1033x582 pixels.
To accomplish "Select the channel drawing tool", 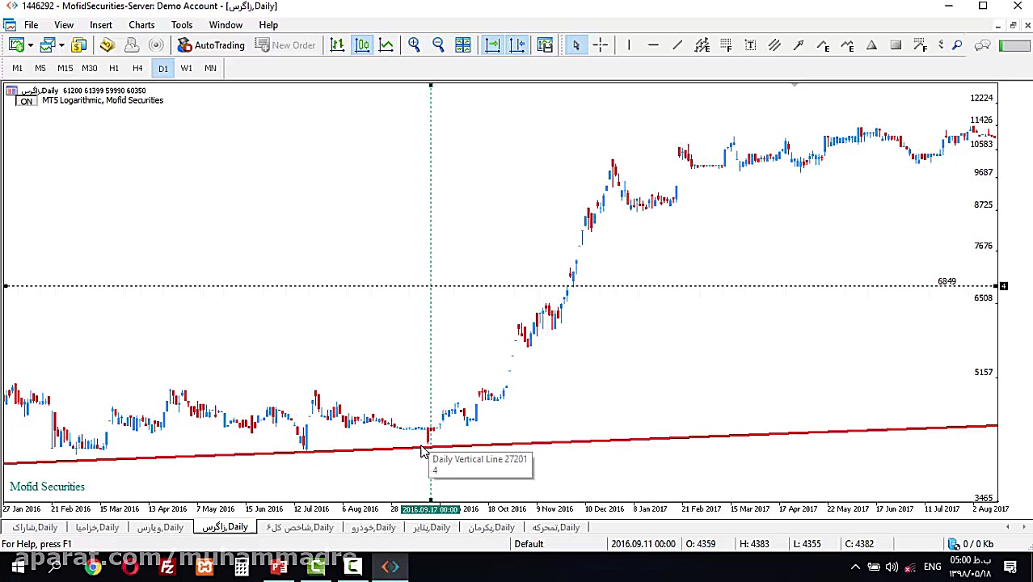I will [x=702, y=45].
